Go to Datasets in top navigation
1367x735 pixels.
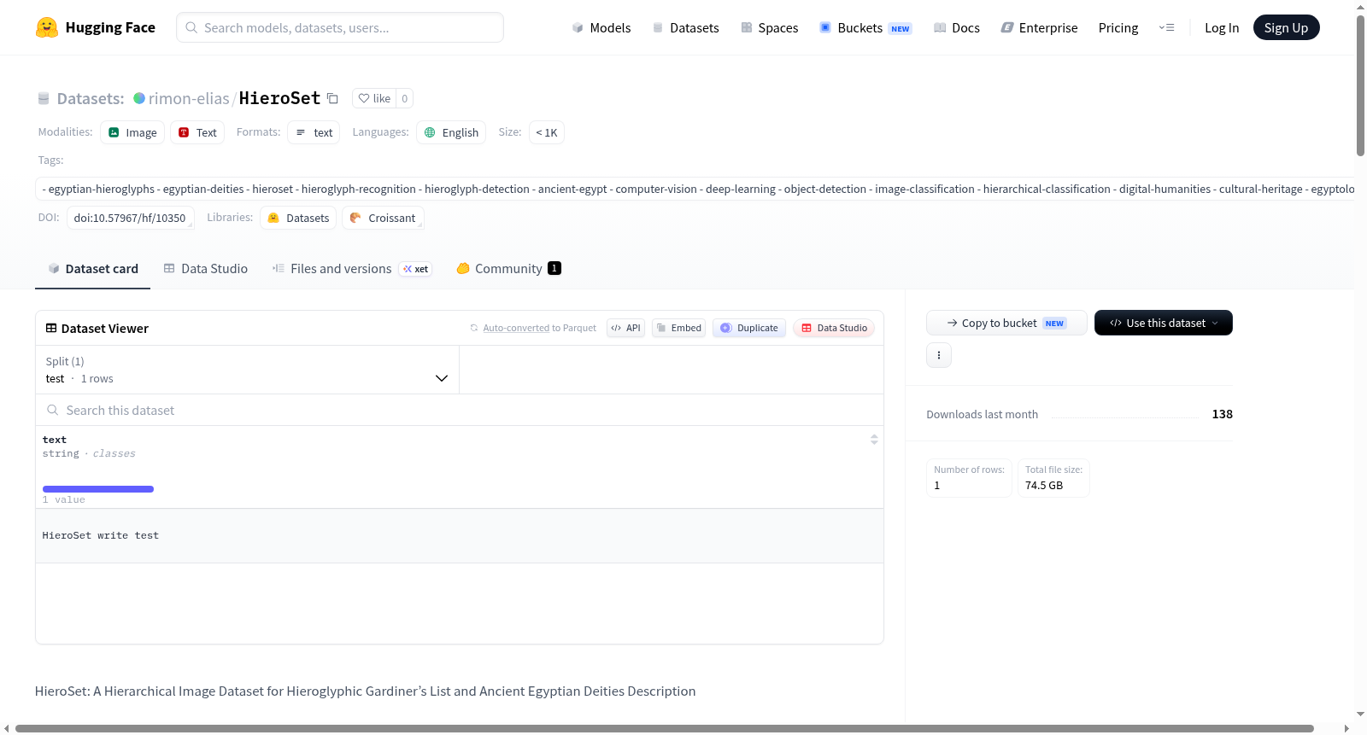click(685, 27)
